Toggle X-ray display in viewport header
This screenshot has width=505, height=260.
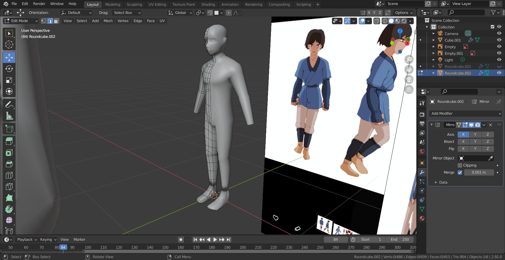tap(377, 21)
